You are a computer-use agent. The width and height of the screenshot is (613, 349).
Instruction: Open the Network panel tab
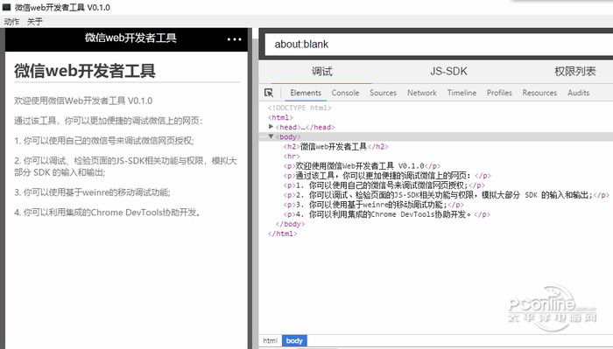click(x=422, y=93)
